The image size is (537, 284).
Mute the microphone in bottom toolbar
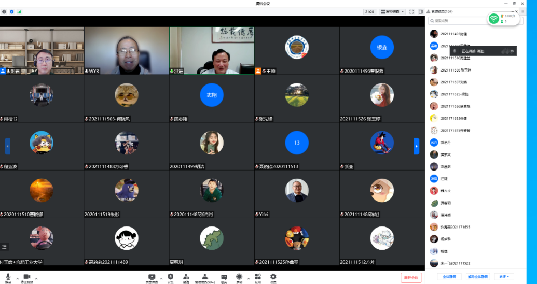pos(8,277)
